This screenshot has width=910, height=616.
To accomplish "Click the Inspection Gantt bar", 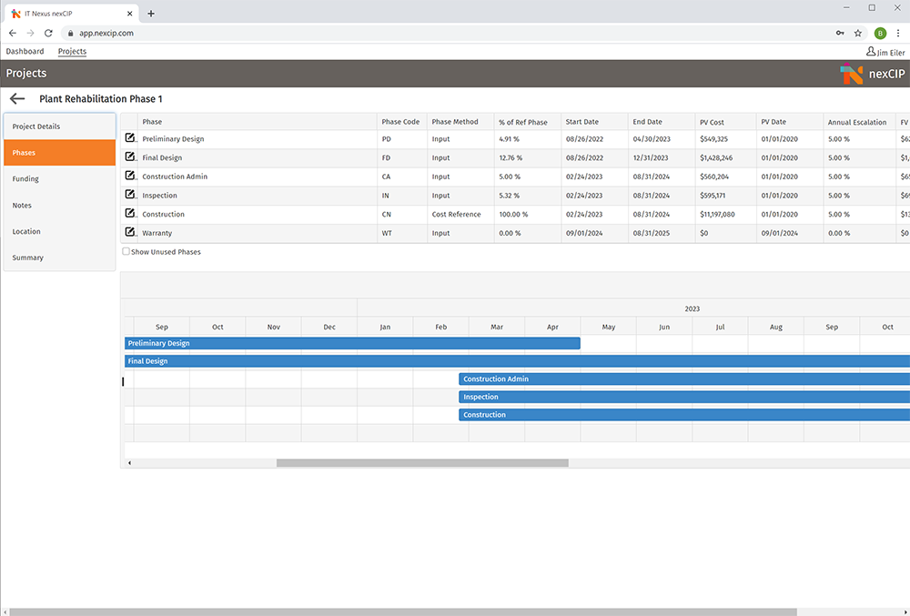I will pos(684,397).
